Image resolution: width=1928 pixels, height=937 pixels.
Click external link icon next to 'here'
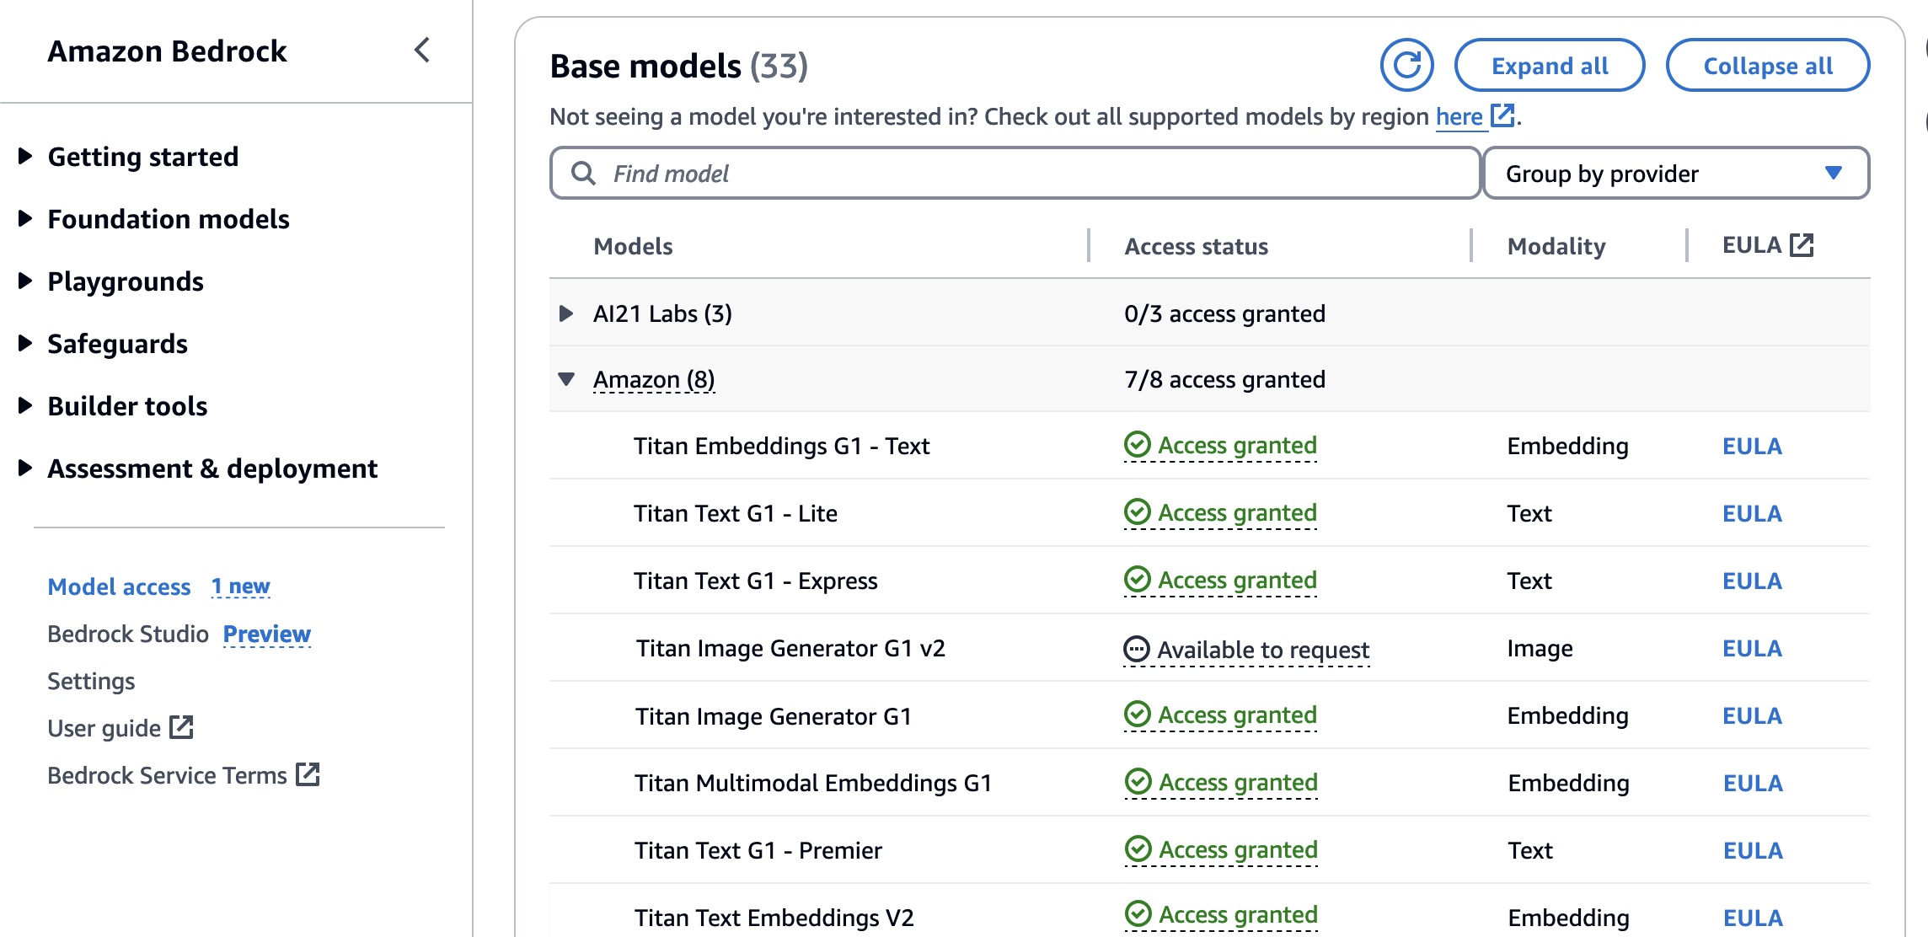click(1502, 115)
